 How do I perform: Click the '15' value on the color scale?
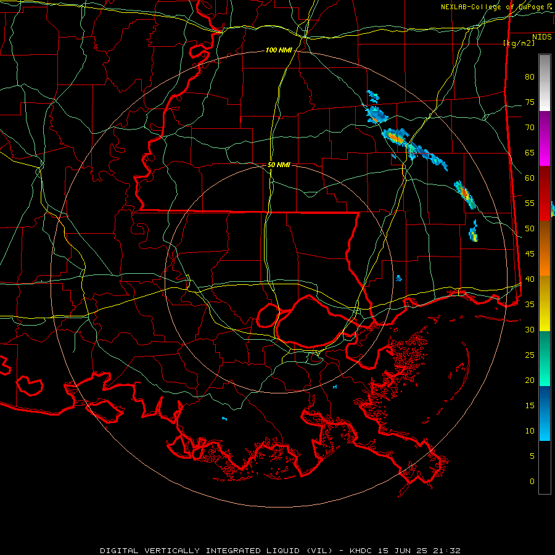point(530,406)
